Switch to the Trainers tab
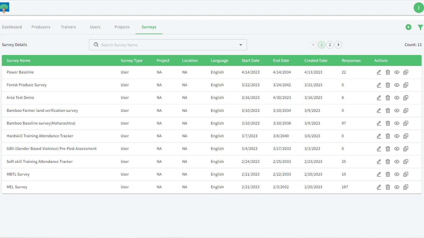This screenshot has width=424, height=238. pos(68,27)
